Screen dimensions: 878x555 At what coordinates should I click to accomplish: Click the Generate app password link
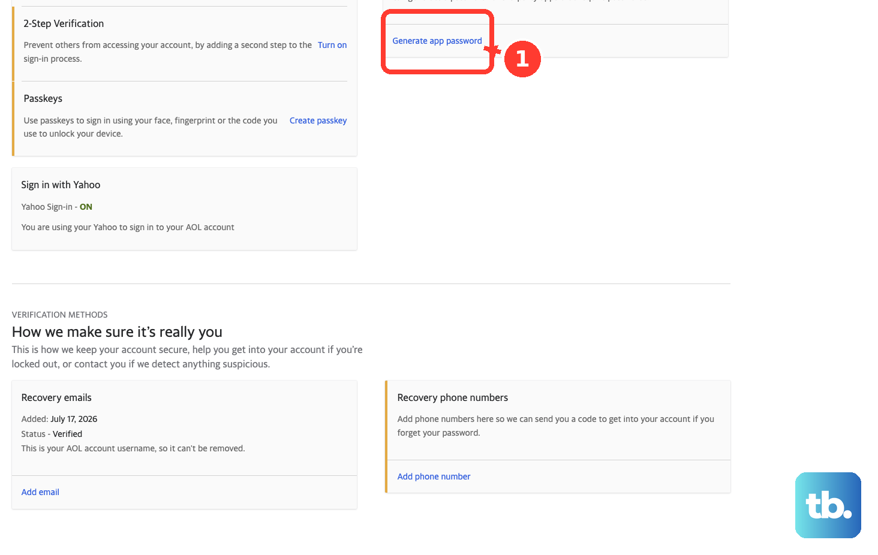437,41
